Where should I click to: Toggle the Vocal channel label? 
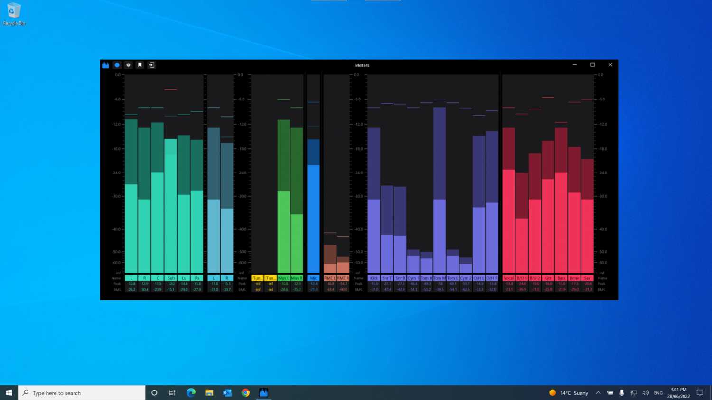[508, 278]
